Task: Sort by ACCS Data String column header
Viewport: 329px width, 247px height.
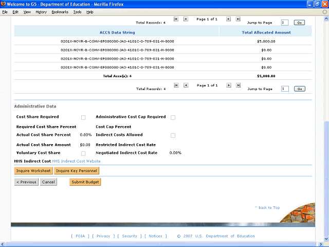Action: [117, 32]
